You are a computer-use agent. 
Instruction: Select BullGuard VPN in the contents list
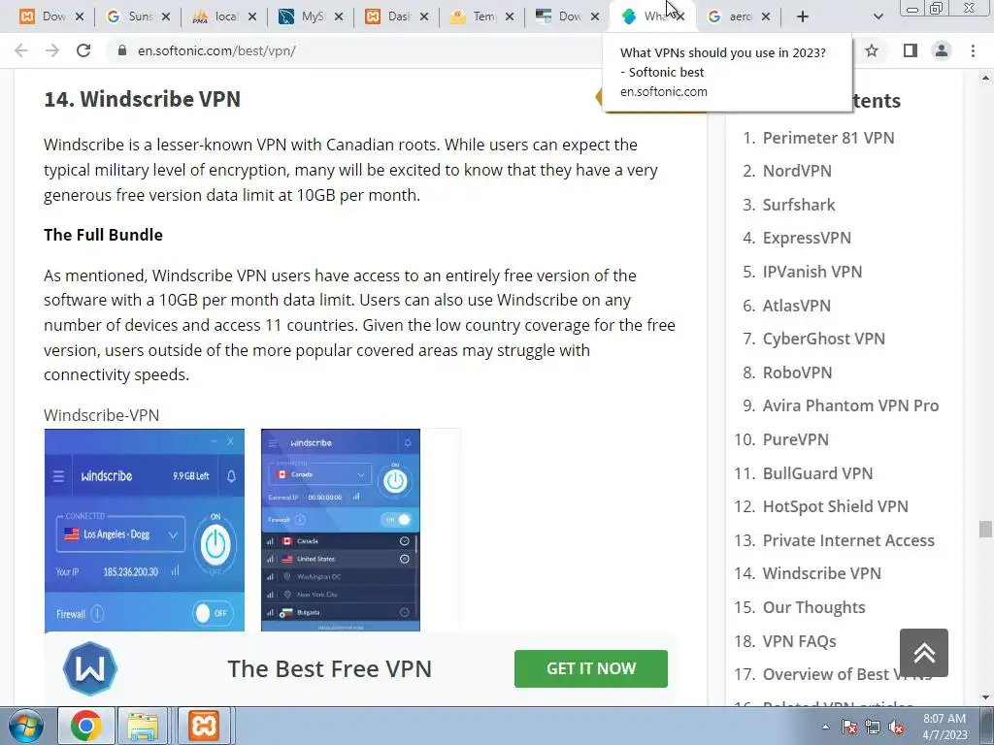pos(817,473)
